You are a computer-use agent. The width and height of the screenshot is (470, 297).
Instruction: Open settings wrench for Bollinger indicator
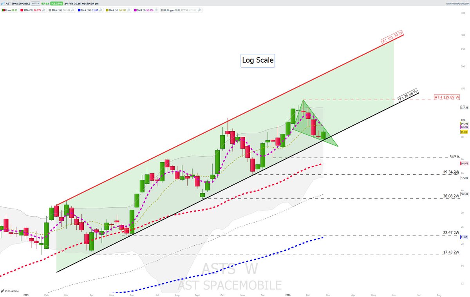point(199,10)
